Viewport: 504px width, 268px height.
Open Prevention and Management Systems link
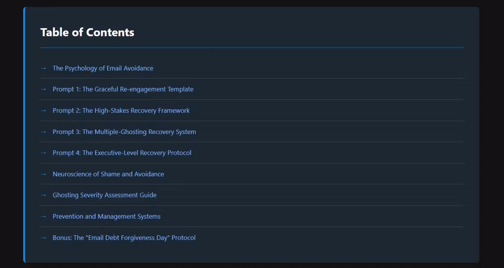pyautogui.click(x=107, y=216)
